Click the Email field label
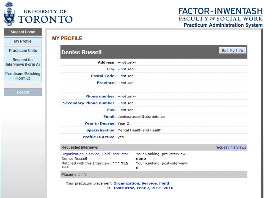This screenshot has width=264, height=198. (109, 117)
